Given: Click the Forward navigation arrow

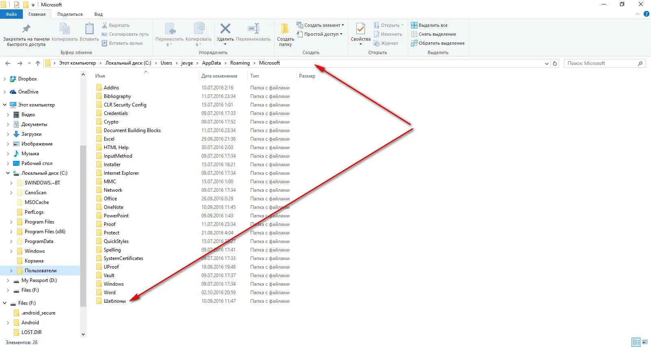Looking at the screenshot, I should pyautogui.click(x=20, y=63).
